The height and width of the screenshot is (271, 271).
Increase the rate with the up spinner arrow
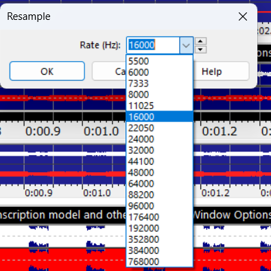pos(200,41)
